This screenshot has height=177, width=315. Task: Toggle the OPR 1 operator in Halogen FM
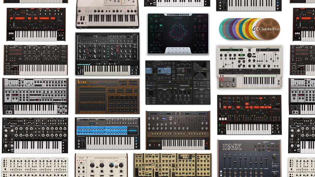pos(156,16)
